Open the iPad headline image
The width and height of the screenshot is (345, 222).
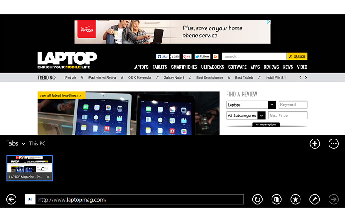[x=129, y=113]
